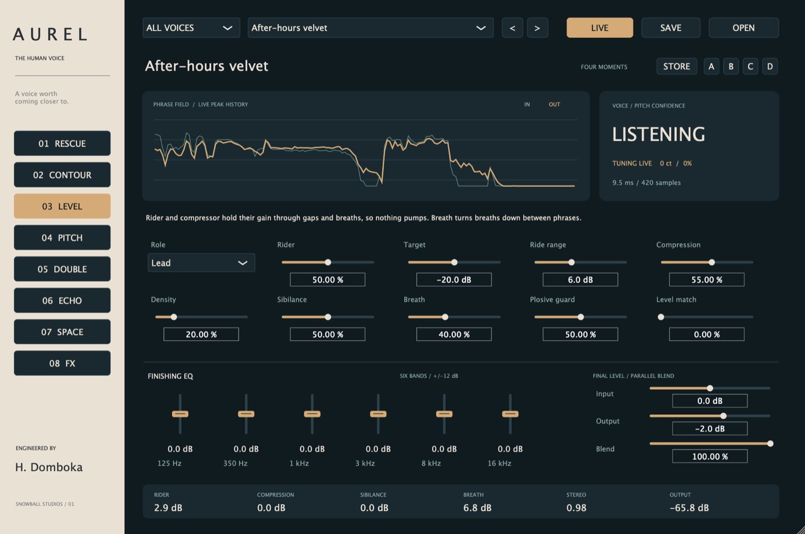
Task: Toggle the LIVE button
Action: 600,28
